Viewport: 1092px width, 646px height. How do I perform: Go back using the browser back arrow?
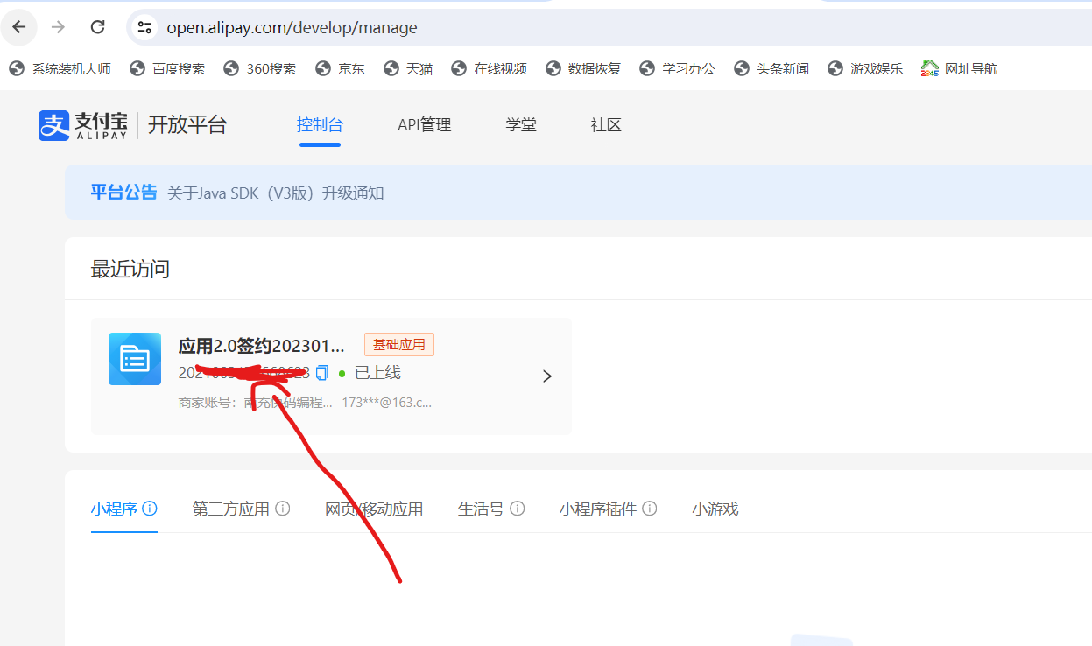(19, 27)
